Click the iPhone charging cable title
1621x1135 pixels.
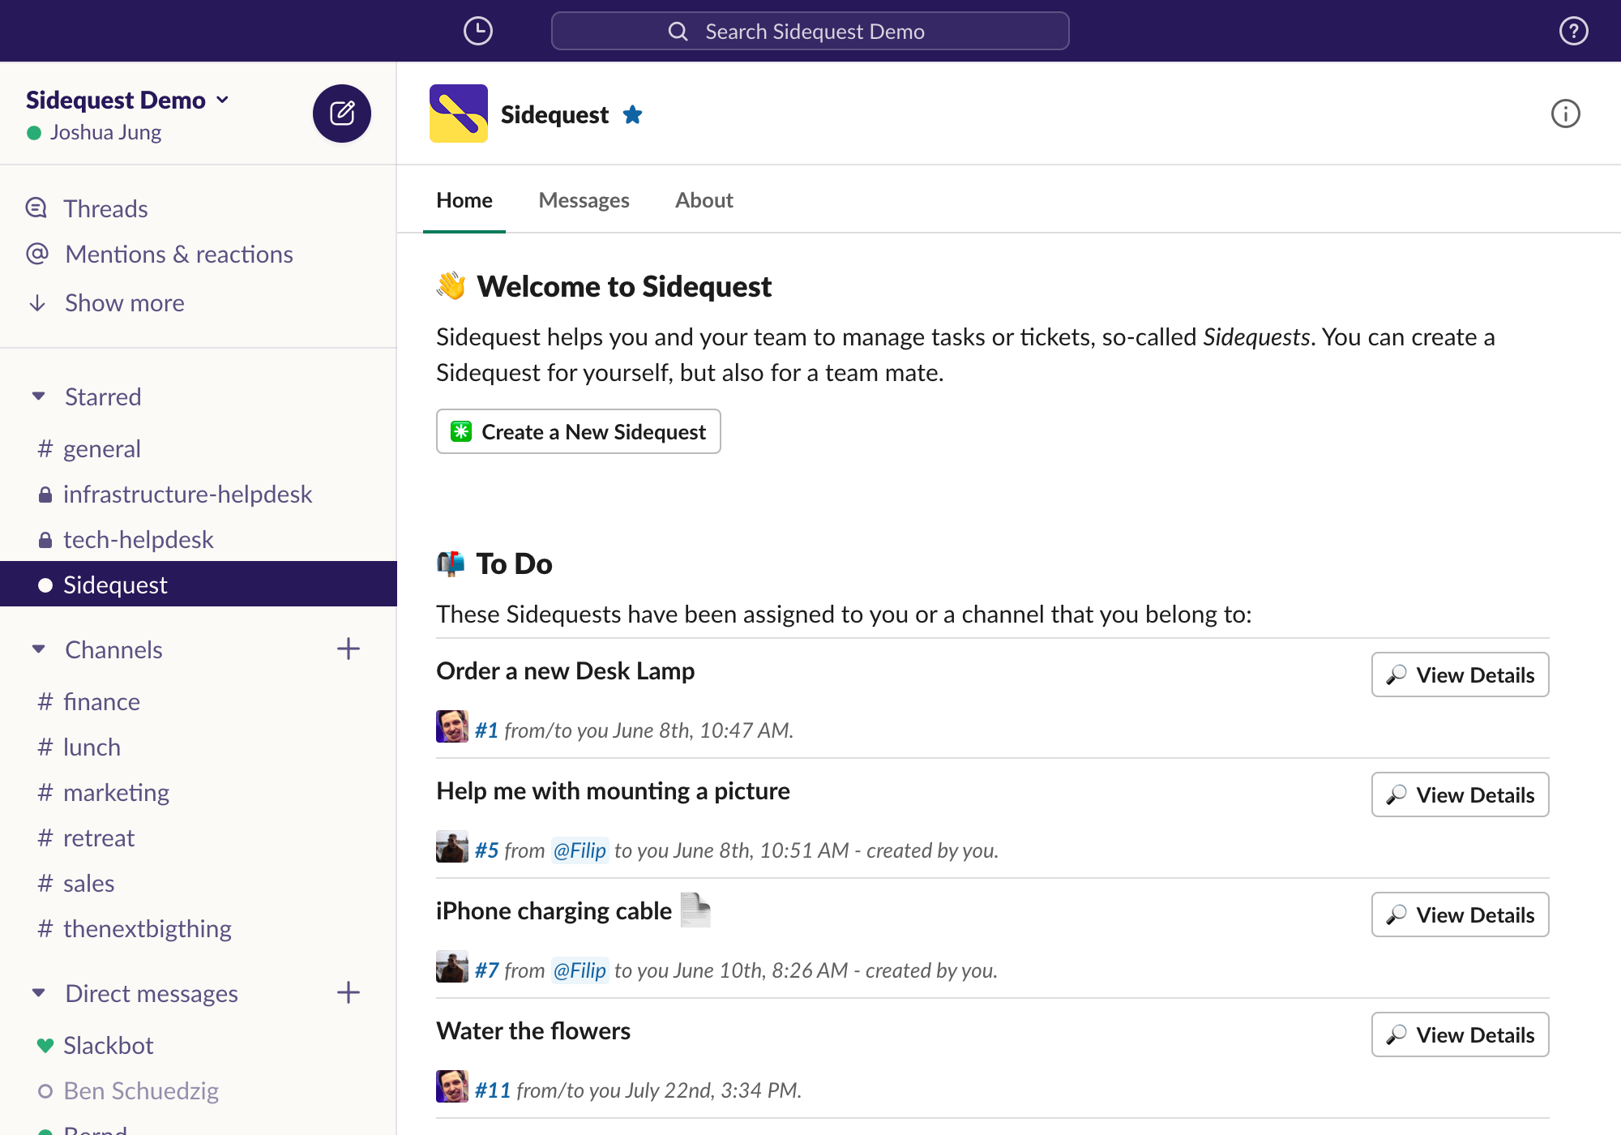point(554,911)
